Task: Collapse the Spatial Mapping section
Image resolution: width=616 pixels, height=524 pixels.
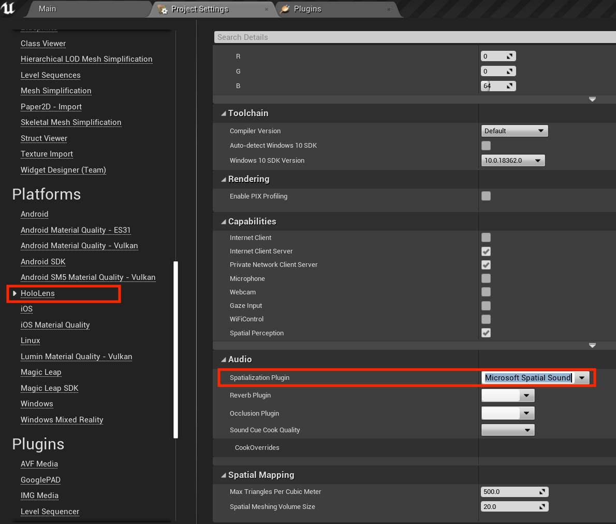Action: coord(224,475)
